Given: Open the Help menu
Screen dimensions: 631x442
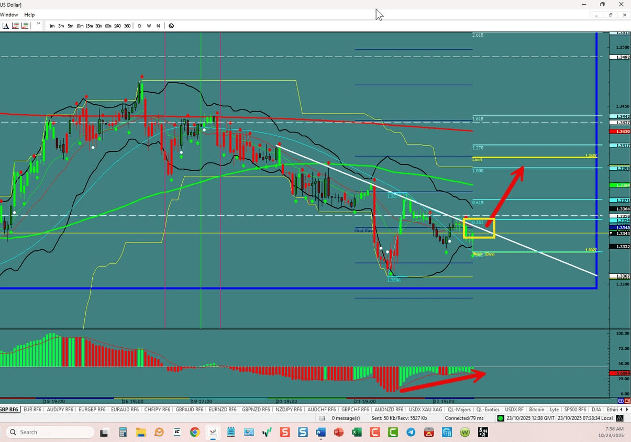Looking at the screenshot, I should [29, 15].
